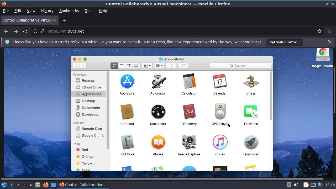The image size is (336, 189).
Task: Switch to workspace 2 in taskbar
Action: click(18, 185)
